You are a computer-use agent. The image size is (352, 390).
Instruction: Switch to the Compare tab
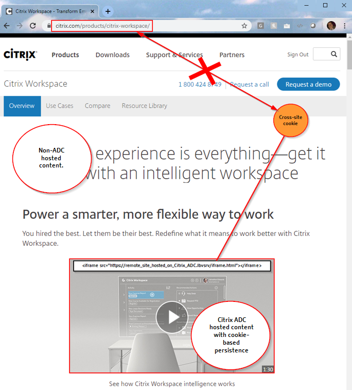[x=97, y=106]
